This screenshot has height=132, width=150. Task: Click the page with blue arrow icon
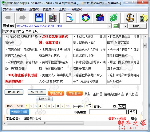click(x=69, y=18)
